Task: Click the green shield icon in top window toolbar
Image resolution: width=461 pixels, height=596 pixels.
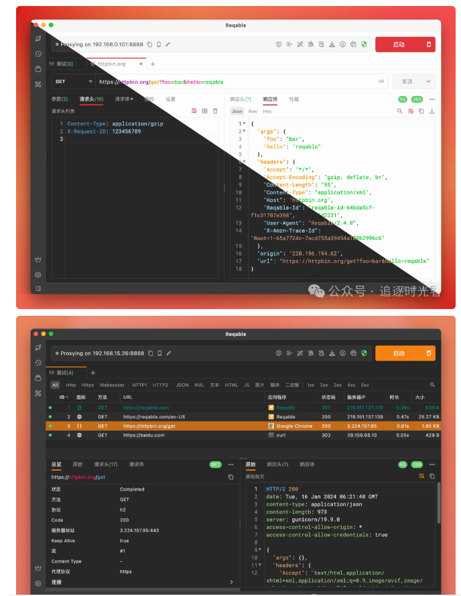Action: point(364,44)
